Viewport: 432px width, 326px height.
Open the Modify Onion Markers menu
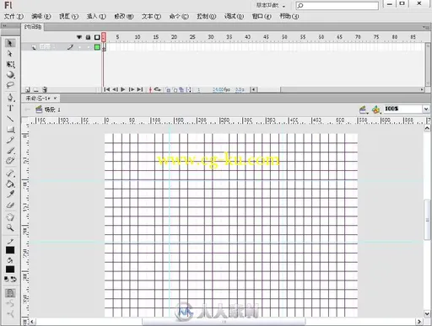pyautogui.click(x=188, y=89)
